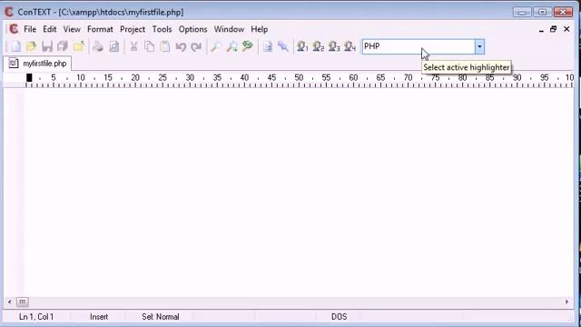The image size is (581, 327).
Task: Run user command 2 icon
Action: click(x=319, y=46)
